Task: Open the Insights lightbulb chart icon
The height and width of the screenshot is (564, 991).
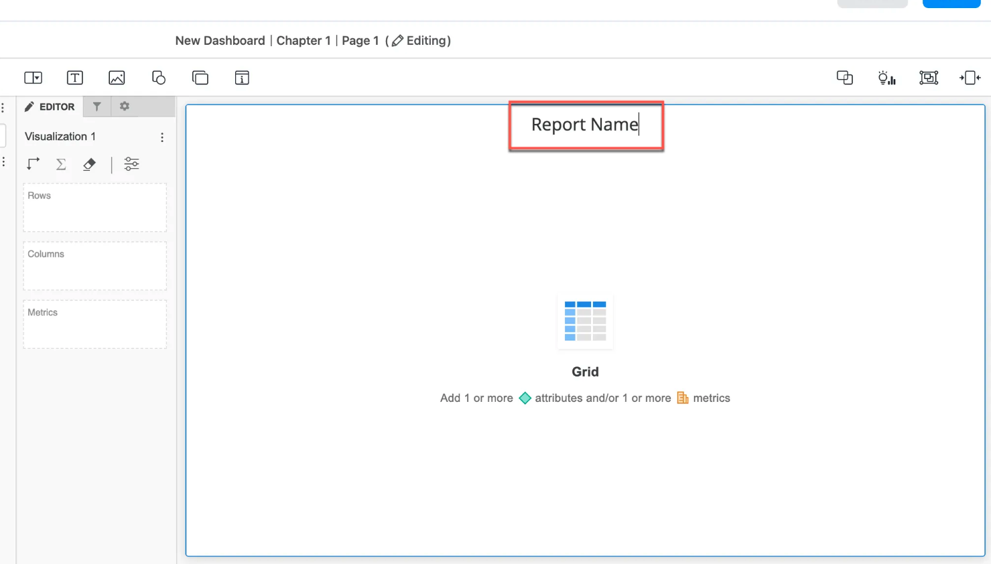Action: click(886, 78)
